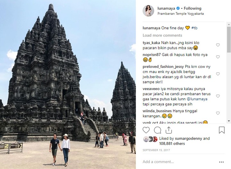
Task: Share the post via share icon
Action: click(169, 130)
